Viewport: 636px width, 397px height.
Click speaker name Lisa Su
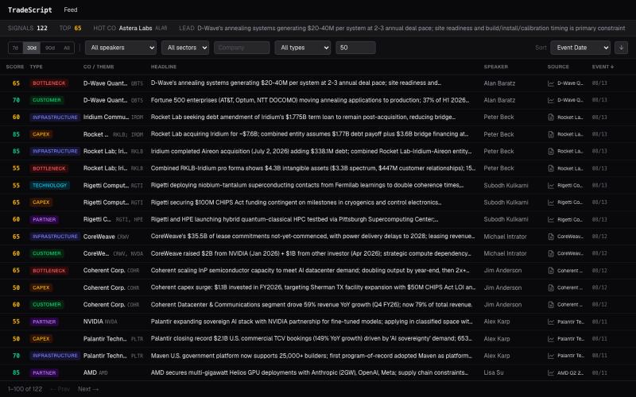(x=494, y=373)
